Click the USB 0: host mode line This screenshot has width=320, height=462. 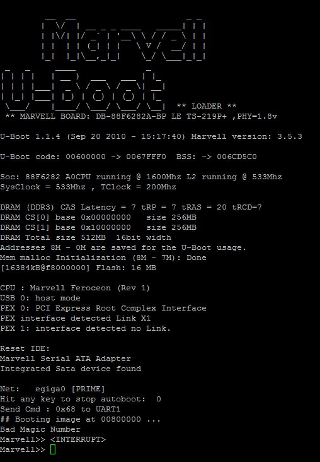click(x=40, y=298)
